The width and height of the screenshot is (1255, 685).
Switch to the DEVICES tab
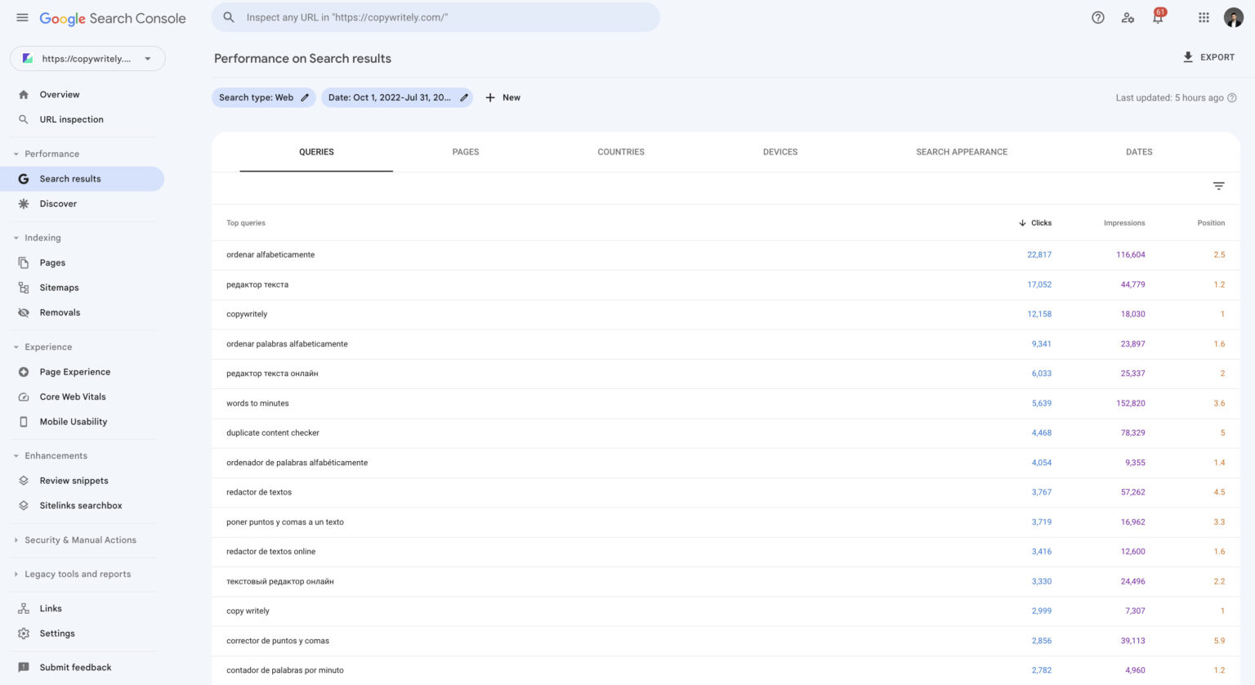[x=779, y=152]
